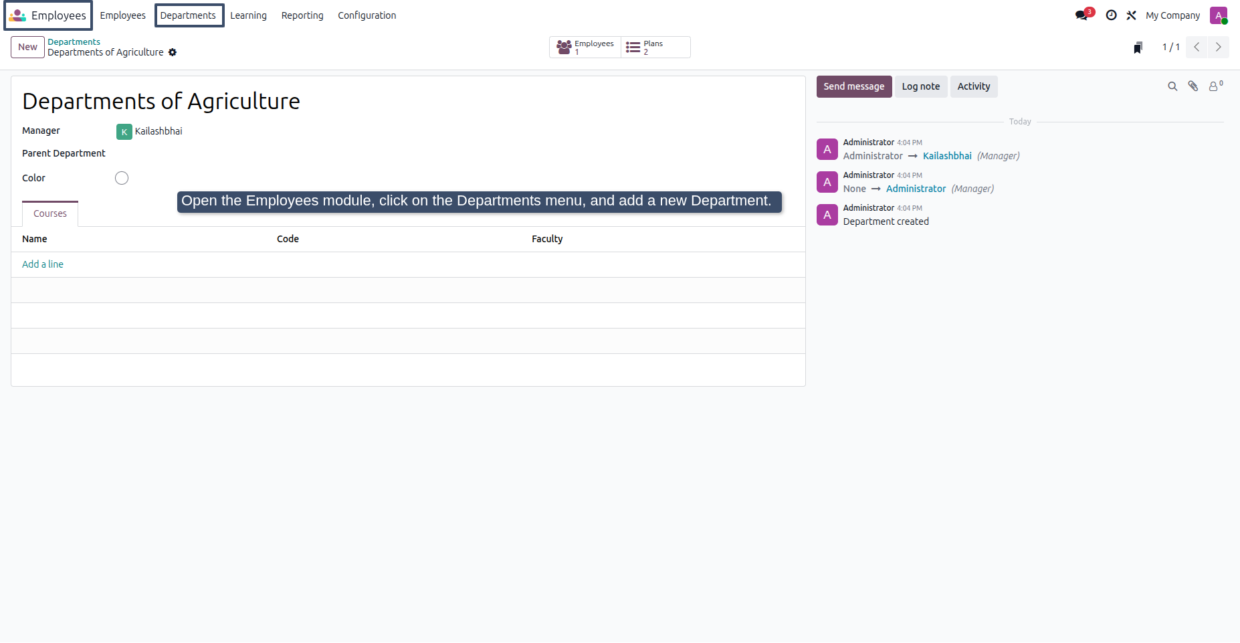Open the Administrator user avatar menu
Image resolution: width=1240 pixels, height=643 pixels.
[1219, 15]
